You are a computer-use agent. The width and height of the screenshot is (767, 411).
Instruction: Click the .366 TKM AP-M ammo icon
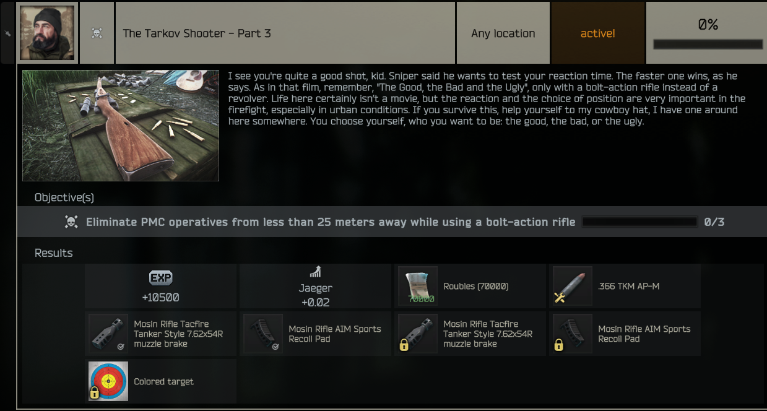(x=573, y=286)
